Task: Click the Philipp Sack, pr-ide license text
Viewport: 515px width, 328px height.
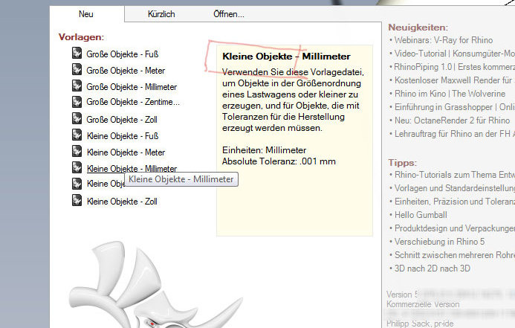Action: tap(420, 324)
